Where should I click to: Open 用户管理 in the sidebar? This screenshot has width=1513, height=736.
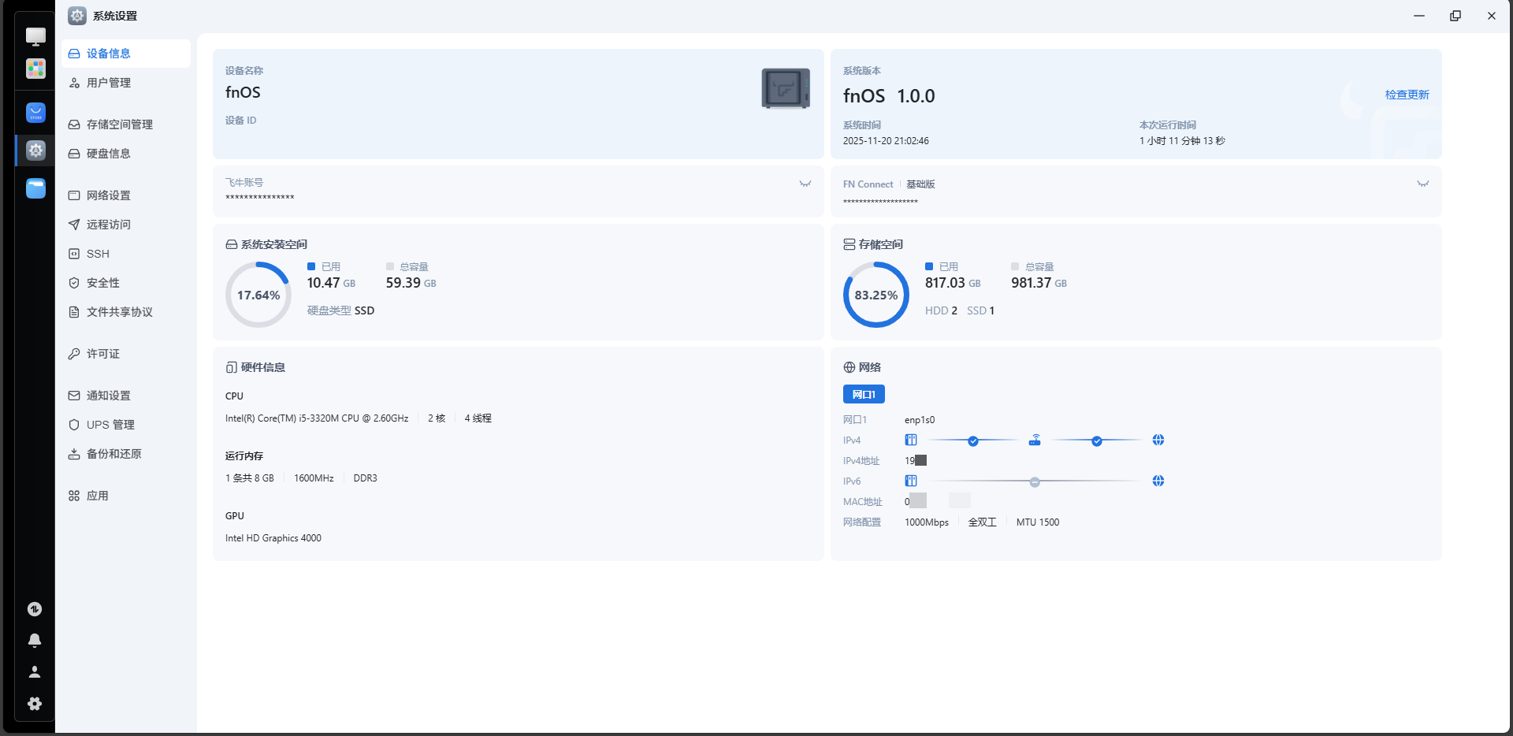tap(126, 83)
